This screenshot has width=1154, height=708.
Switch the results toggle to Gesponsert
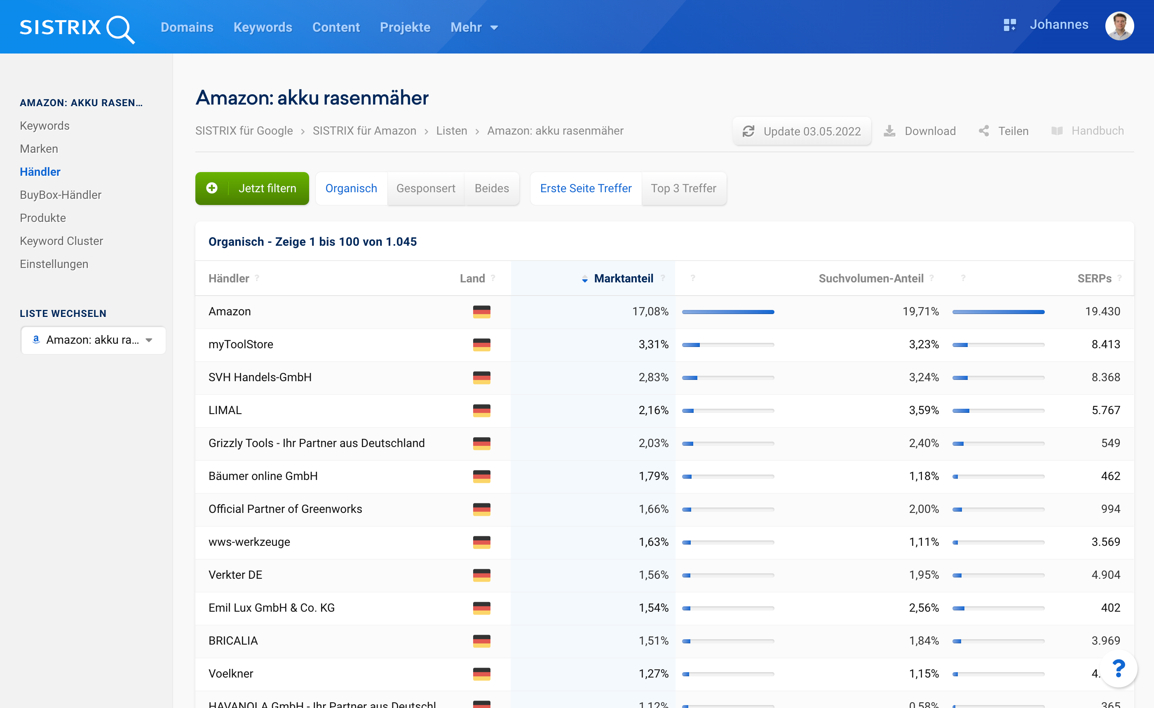tap(425, 188)
